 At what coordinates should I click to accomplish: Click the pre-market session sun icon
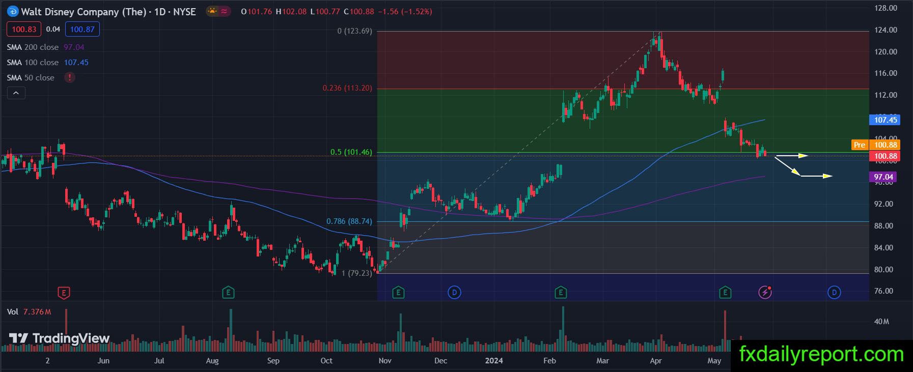pyautogui.click(x=212, y=11)
